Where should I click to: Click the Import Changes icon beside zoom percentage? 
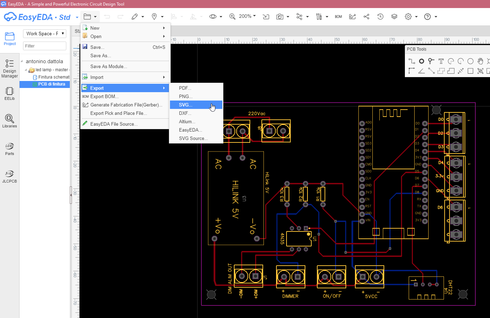pyautogui.click(x=266, y=16)
